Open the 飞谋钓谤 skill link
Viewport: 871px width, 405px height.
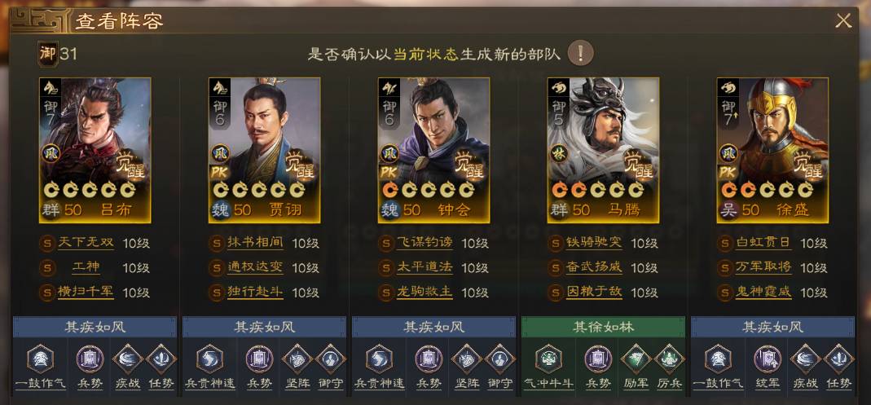[x=425, y=243]
